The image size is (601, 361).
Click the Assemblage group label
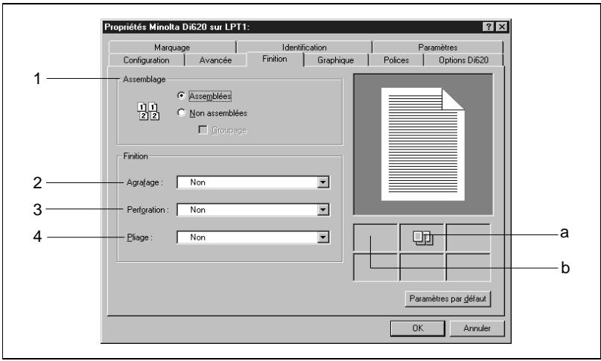point(144,80)
